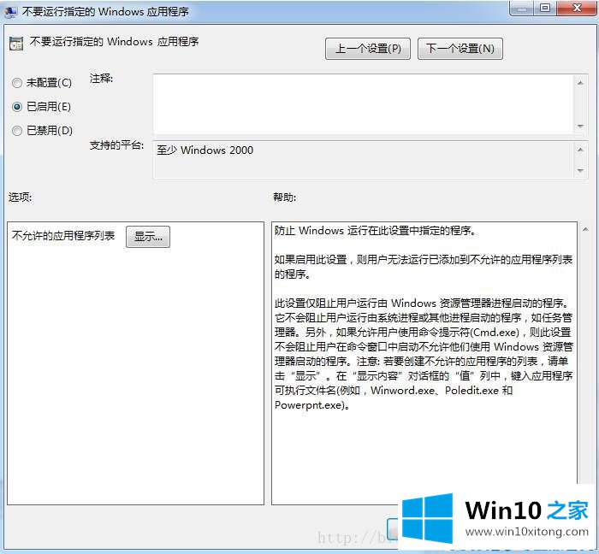Click the comment box scroll up arrow
The width and height of the screenshot is (599, 554).
pos(580,83)
